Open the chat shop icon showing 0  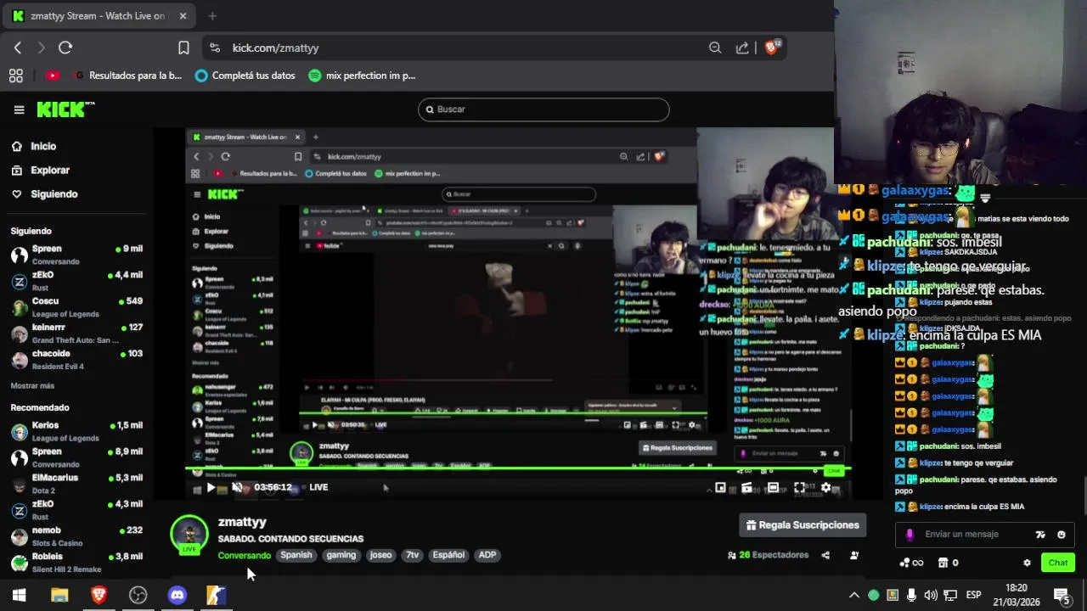(948, 563)
